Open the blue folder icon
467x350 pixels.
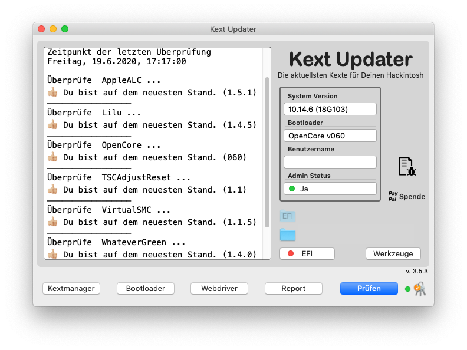[288, 235]
